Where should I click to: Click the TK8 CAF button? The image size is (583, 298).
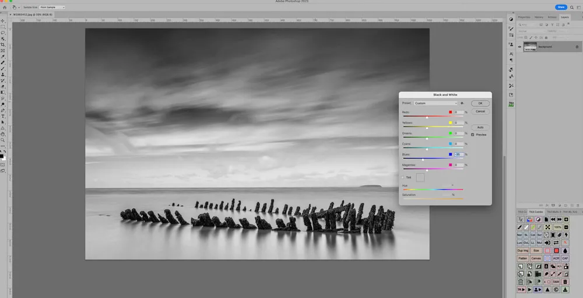point(565,258)
